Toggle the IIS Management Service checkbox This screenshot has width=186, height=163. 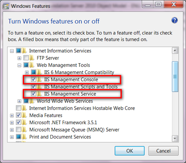[x=33, y=94]
